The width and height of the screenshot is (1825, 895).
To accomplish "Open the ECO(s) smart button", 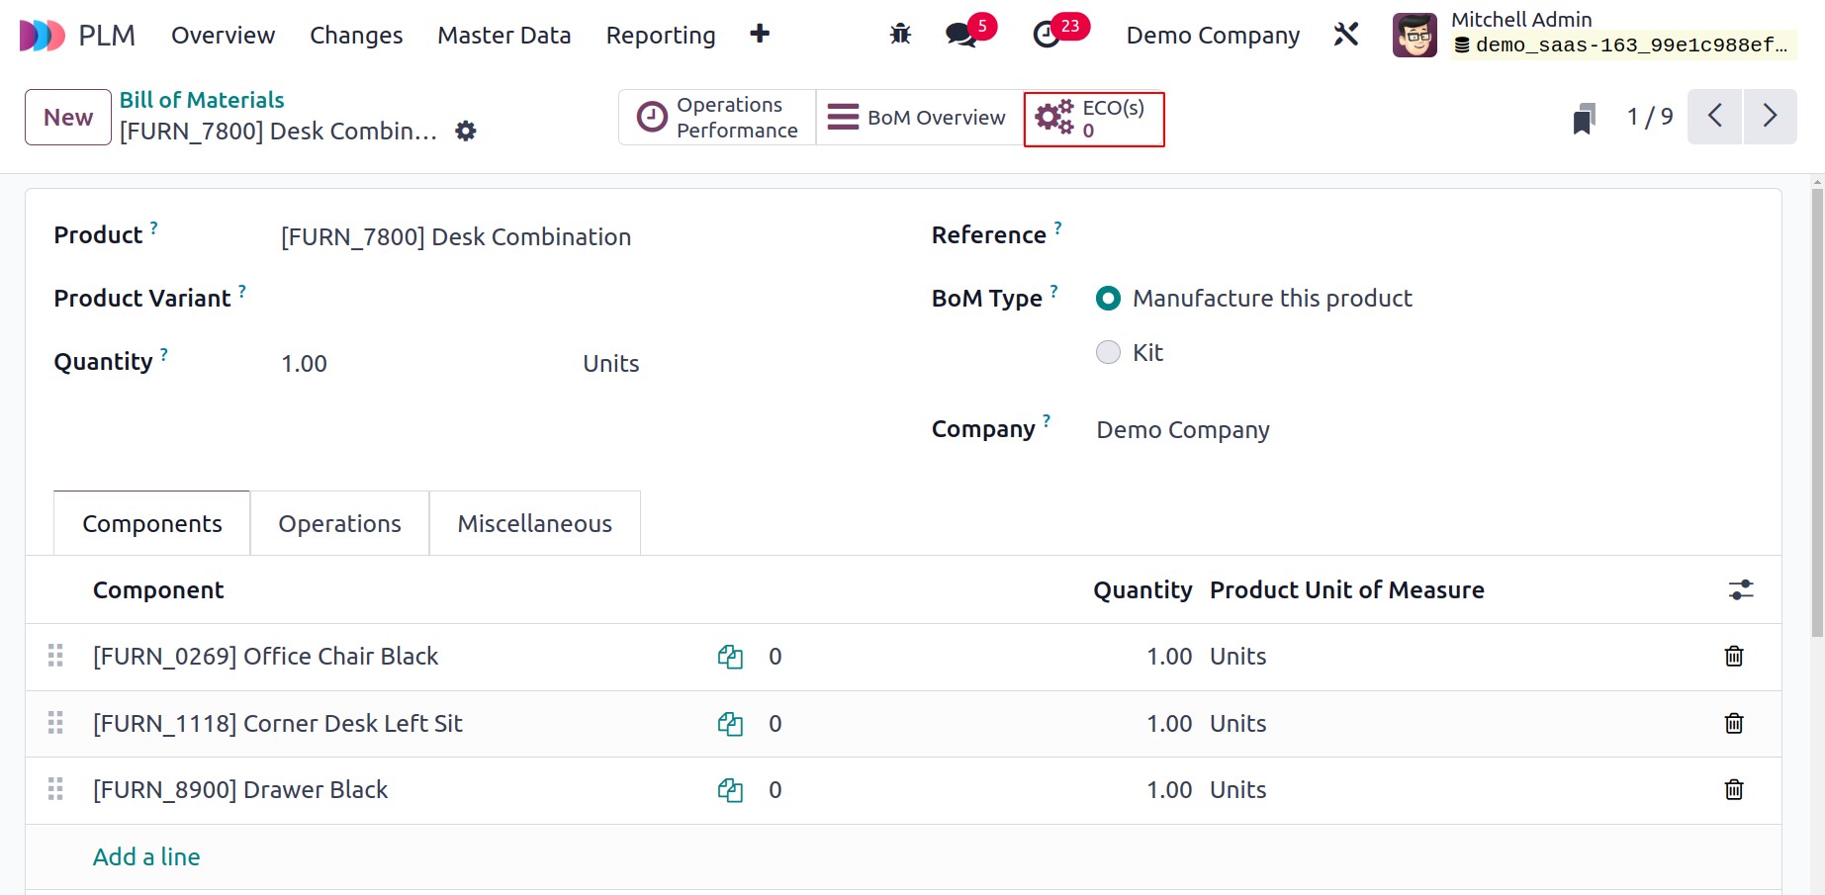I will [1094, 119].
